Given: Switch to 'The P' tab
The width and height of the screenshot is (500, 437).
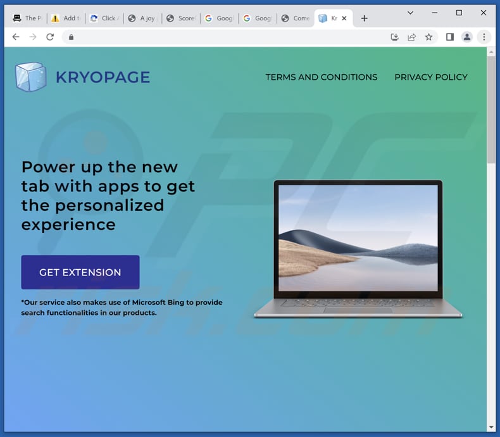Looking at the screenshot, I should (28, 18).
